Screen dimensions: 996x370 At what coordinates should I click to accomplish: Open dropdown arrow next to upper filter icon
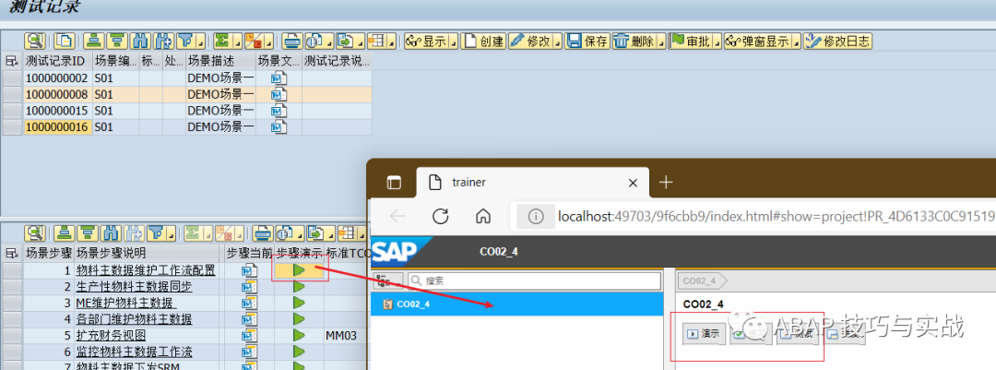click(x=199, y=42)
